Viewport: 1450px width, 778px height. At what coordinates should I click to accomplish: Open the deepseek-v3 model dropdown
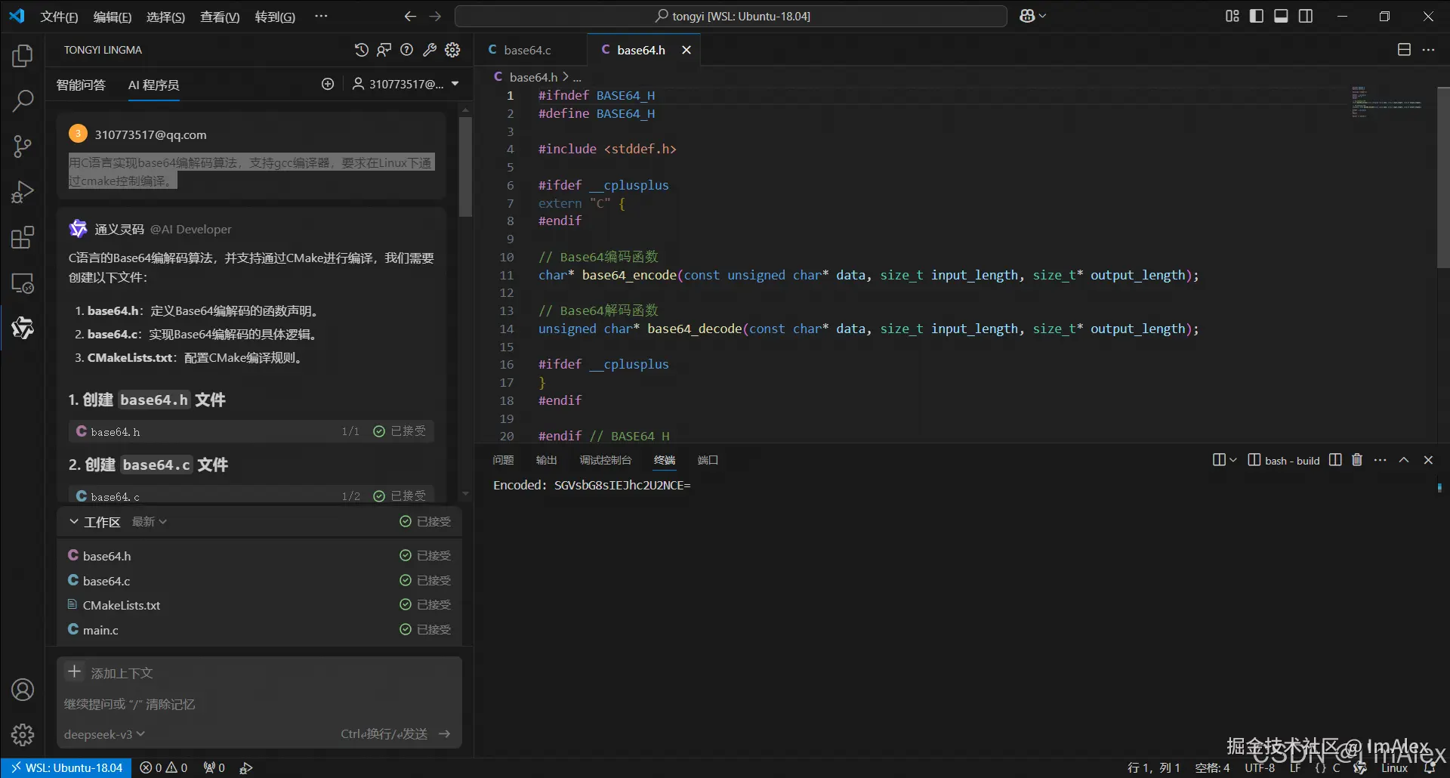point(104,734)
